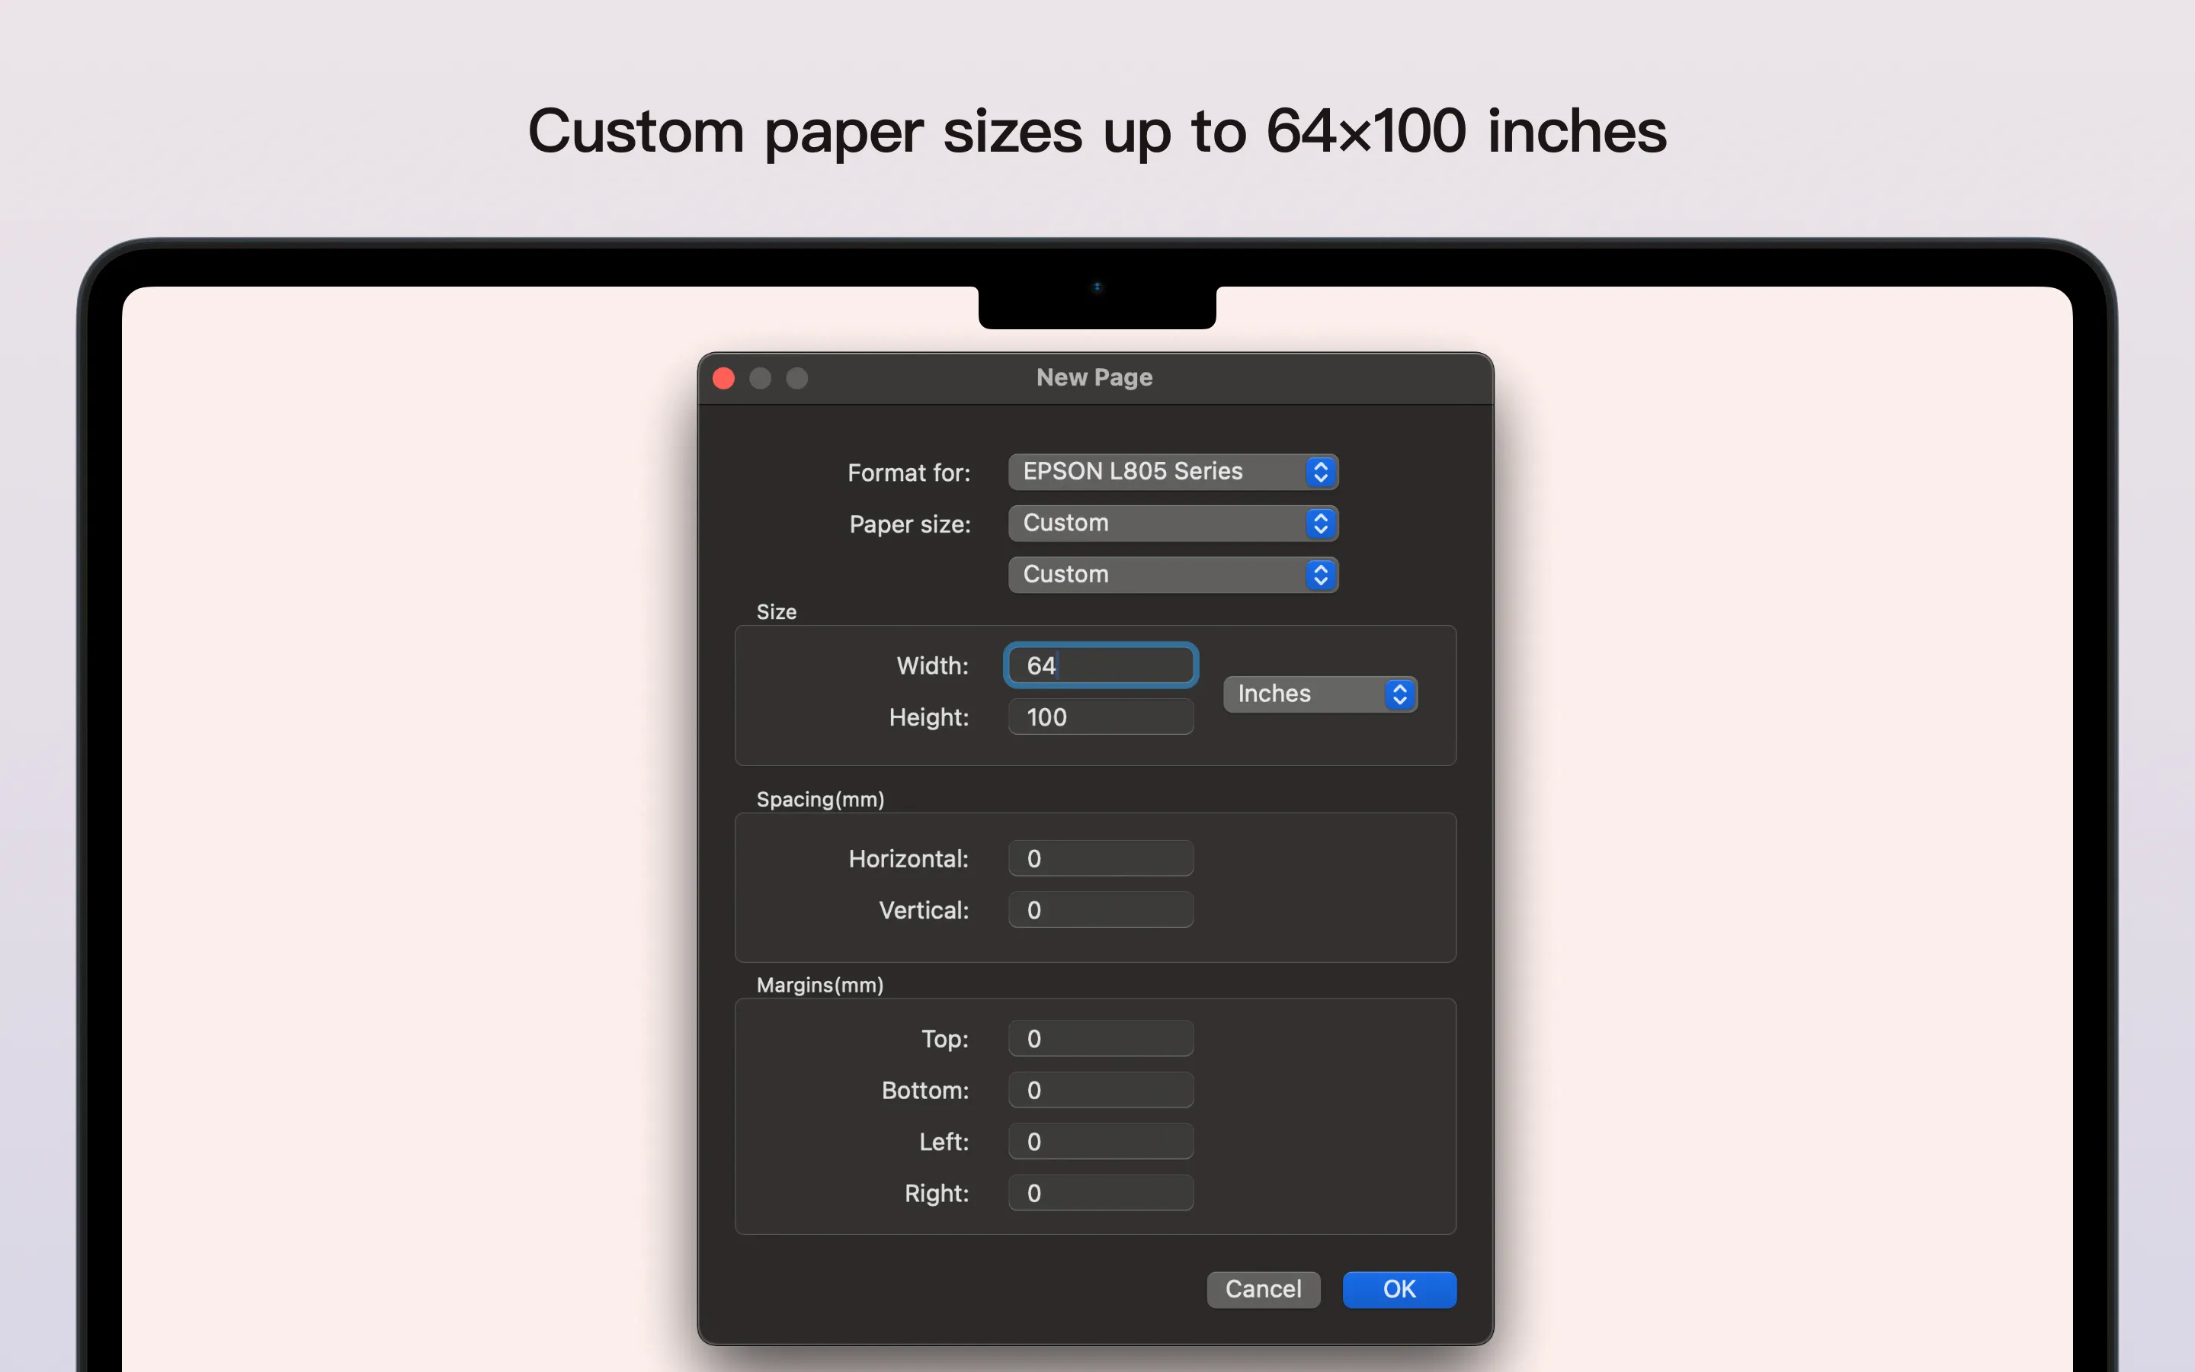Viewport: 2195px width, 1372px height.
Task: Open the second Custom dropdown below Paper size
Action: point(1173,575)
